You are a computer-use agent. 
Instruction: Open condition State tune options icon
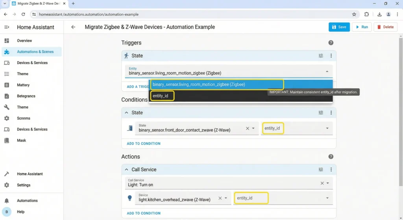click(x=321, y=113)
